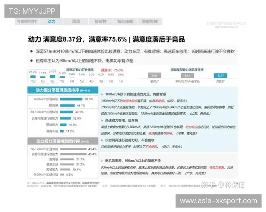Click the 高速动力够用，超车快 heading
This screenshot has height=212, width=266.
tap(121, 121)
